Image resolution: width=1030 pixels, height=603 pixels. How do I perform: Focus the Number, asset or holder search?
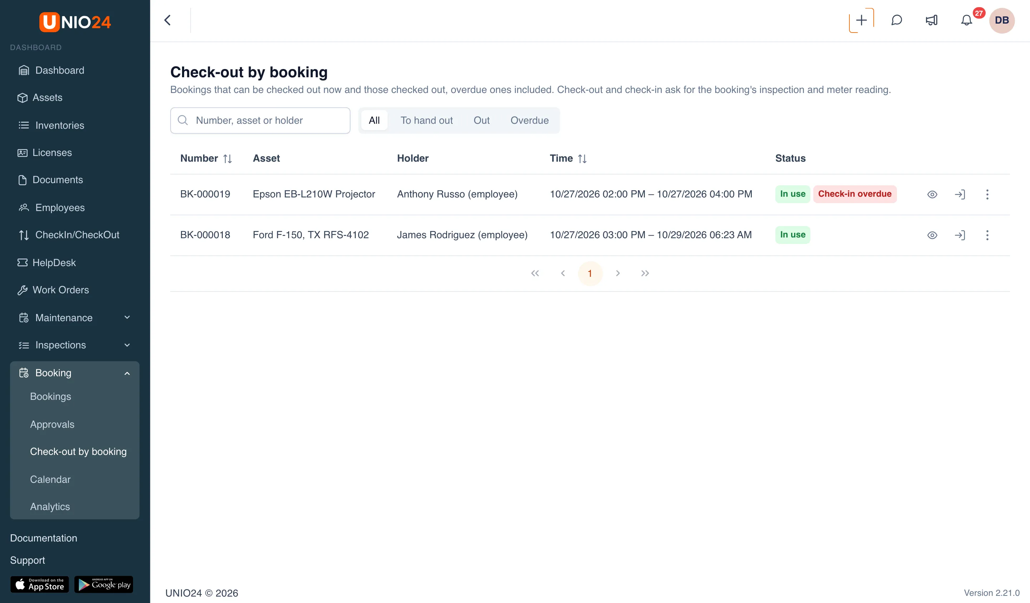pos(260,121)
